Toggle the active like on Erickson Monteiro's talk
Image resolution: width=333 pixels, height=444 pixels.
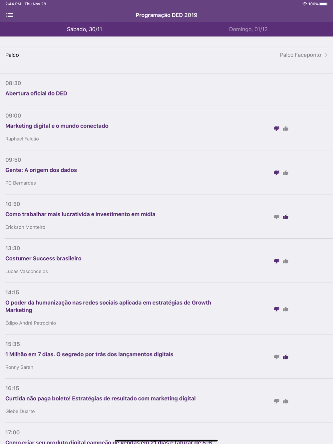click(286, 217)
